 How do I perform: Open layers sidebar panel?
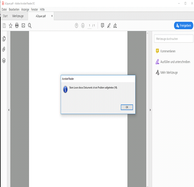click(4, 61)
